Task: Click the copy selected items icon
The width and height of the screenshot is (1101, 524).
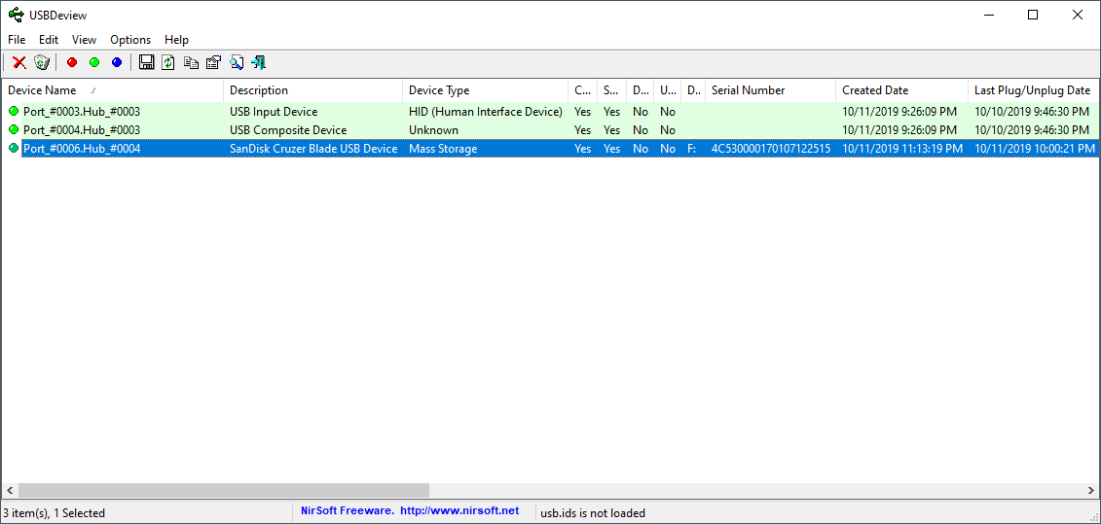Action: pyautogui.click(x=191, y=63)
